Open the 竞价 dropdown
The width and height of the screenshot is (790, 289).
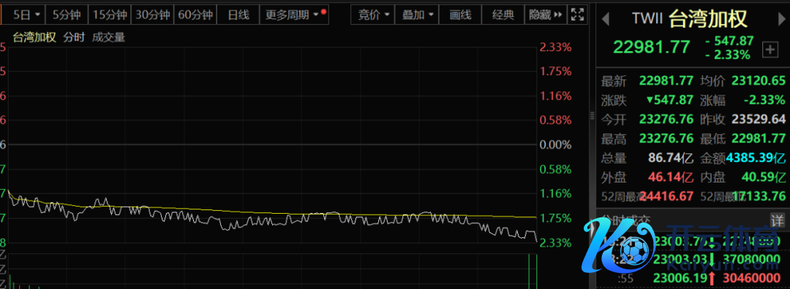pos(373,15)
